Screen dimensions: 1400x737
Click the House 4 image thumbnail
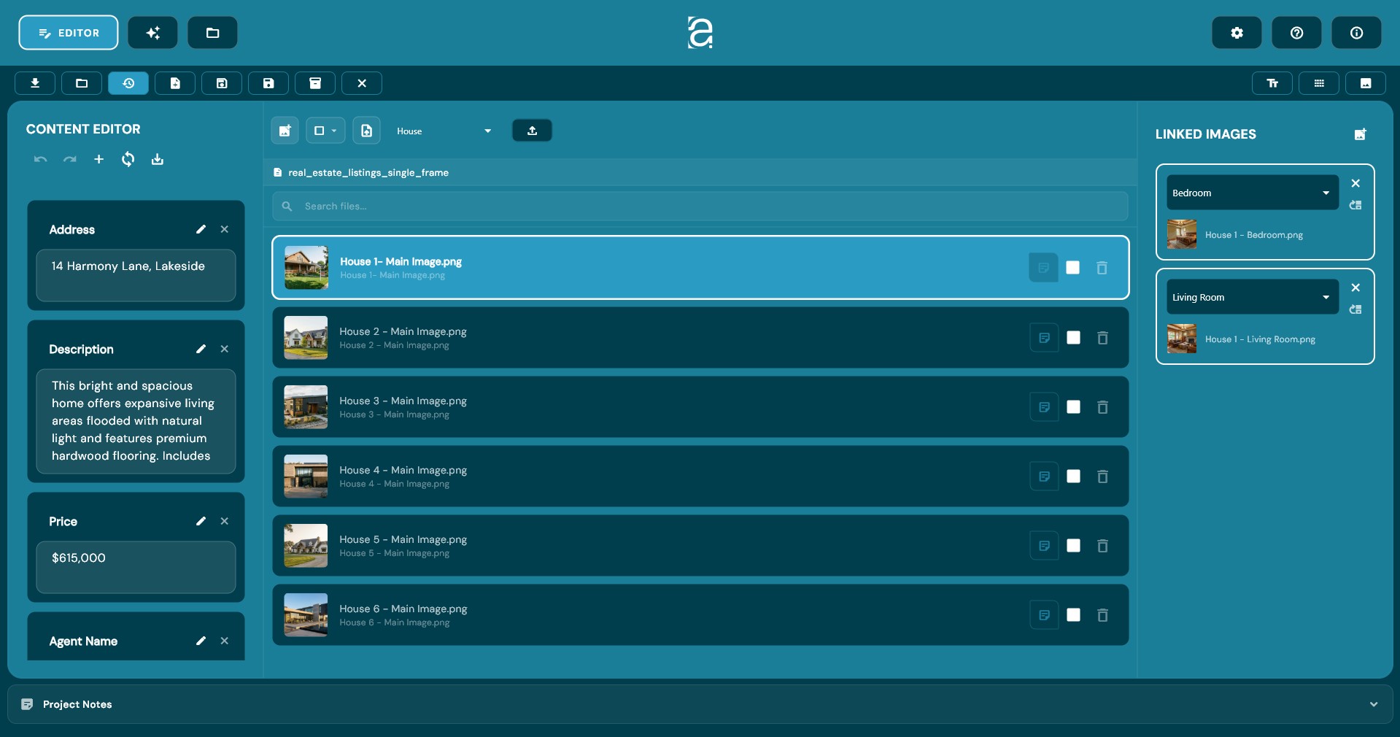click(x=305, y=476)
